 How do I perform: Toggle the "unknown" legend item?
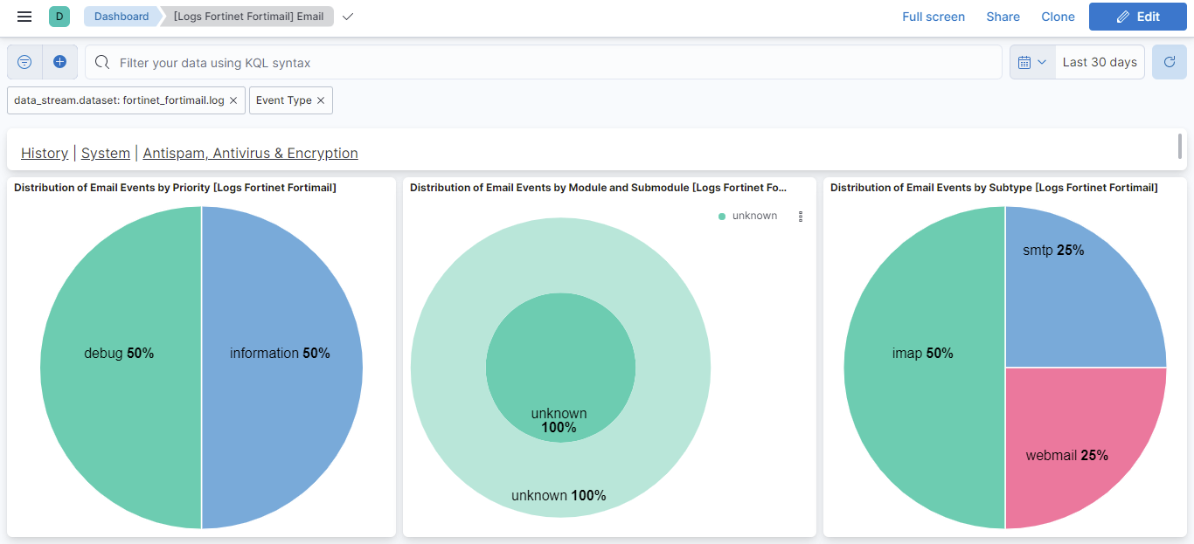pos(753,215)
